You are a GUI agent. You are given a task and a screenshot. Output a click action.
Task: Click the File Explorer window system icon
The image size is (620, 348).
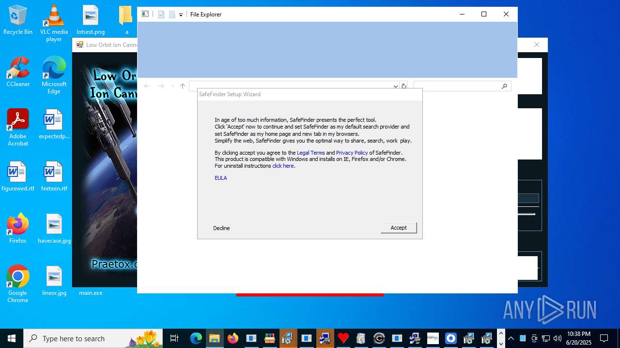point(145,14)
